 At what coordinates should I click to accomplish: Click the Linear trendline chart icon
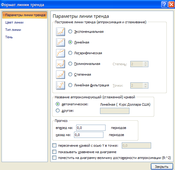pos(60,43)
